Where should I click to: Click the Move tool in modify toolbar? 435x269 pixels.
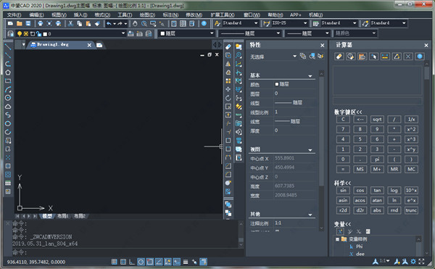click(228, 89)
